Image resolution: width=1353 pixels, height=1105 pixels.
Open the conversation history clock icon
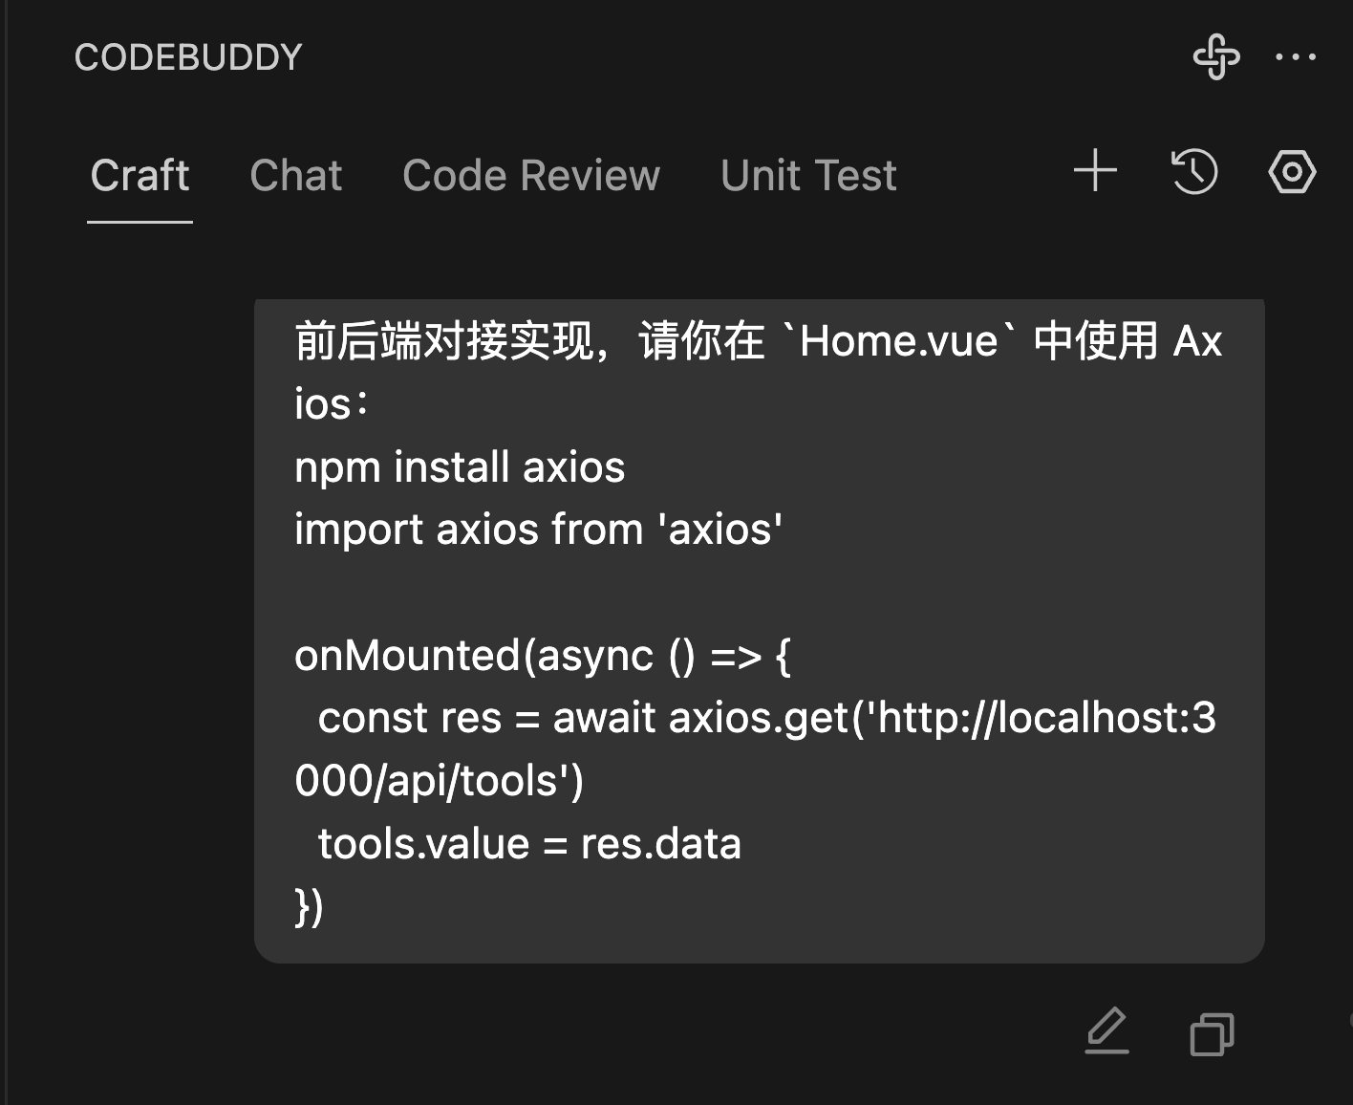pos(1194,172)
